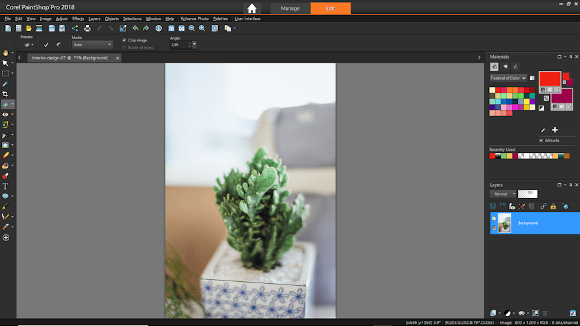Screen dimensions: 580x326
Task: Select the Crop tool in the toolbar
Action: coord(5,94)
